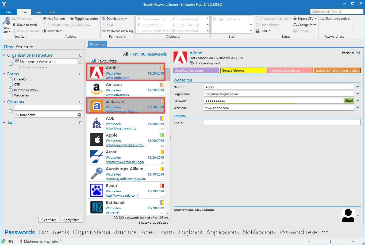
Task: Click the yellow Google Chrome tag
Action: coord(243,71)
